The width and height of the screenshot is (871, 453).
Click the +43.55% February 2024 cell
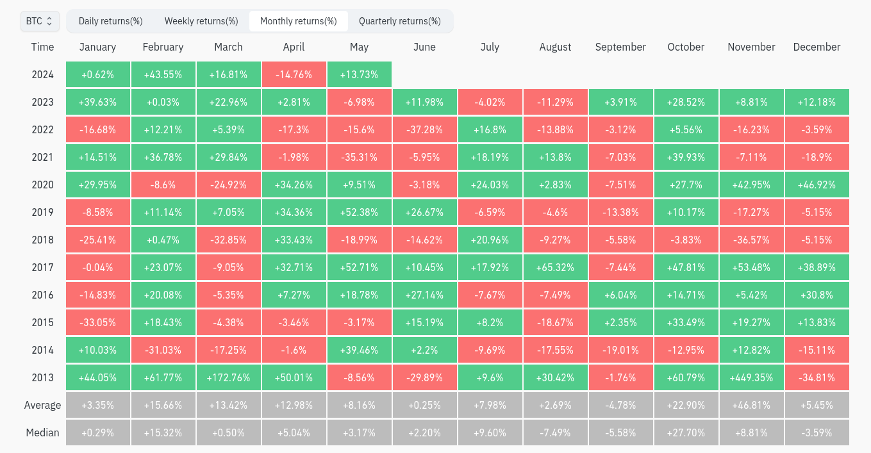[x=163, y=74]
